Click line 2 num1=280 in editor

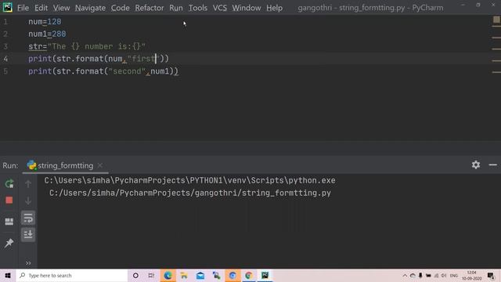[x=47, y=34]
